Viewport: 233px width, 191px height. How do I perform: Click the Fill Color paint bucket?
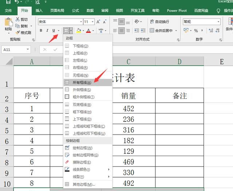79,31
